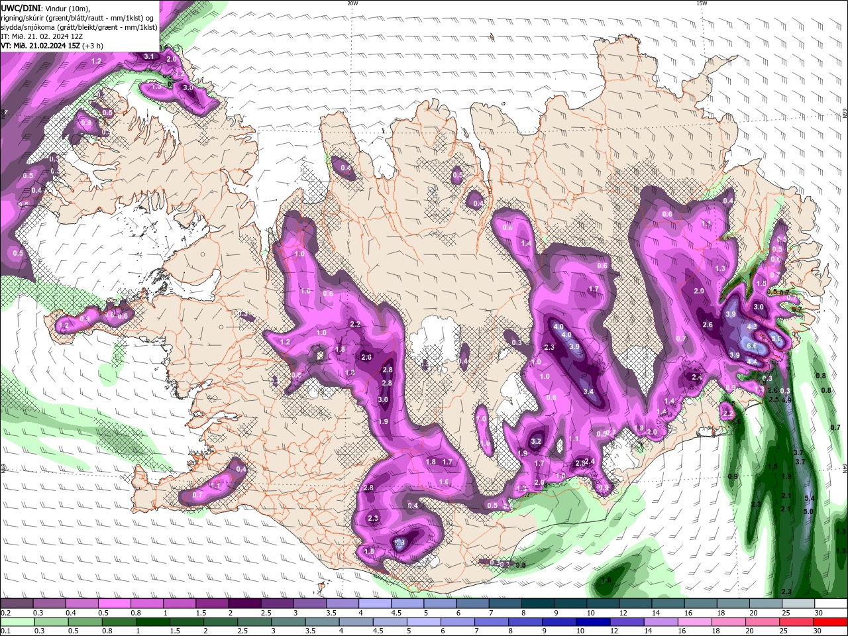
Task: Select the bright pink upper swatch starting at 0.5
Action: click(x=114, y=604)
